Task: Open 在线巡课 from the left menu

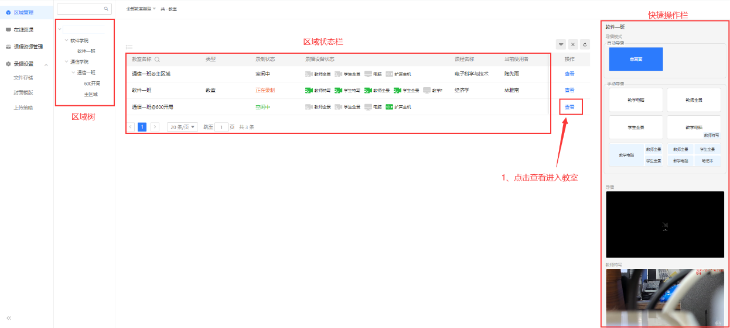Action: pos(23,29)
